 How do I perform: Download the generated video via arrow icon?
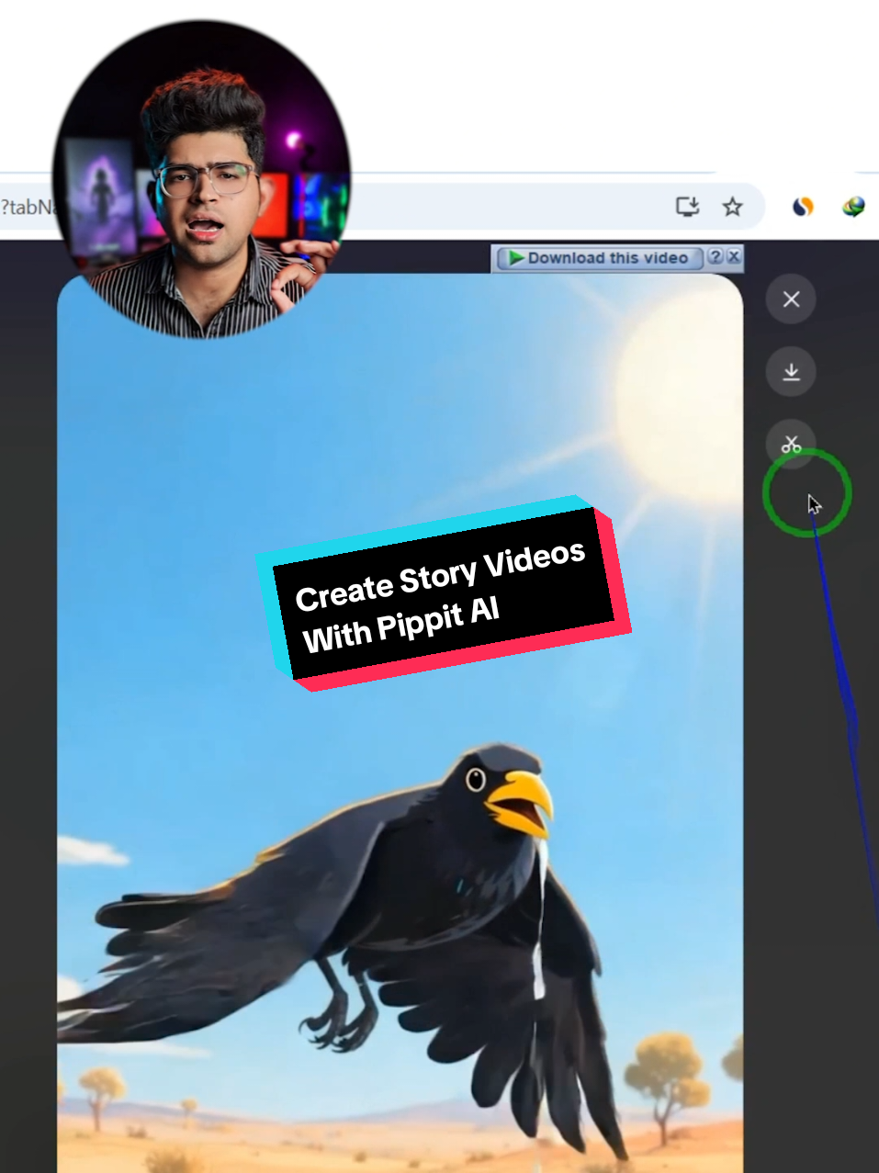click(x=791, y=372)
